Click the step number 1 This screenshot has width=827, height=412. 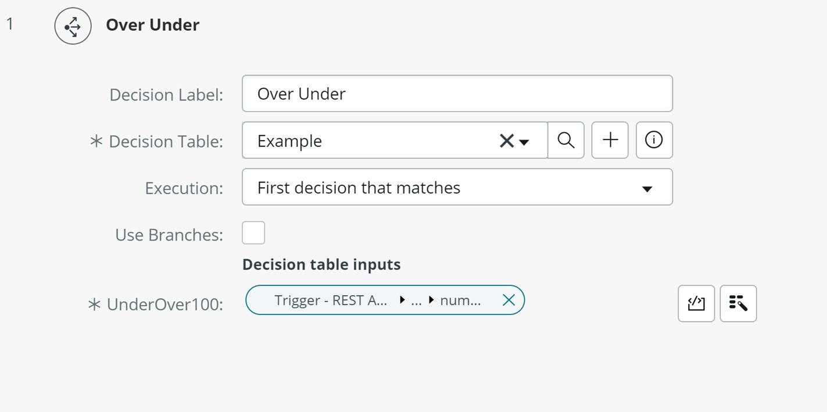(10, 24)
